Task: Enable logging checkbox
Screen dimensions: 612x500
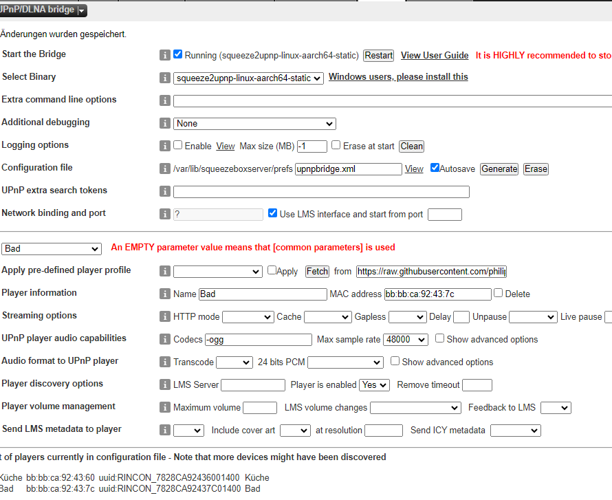Action: click(177, 145)
